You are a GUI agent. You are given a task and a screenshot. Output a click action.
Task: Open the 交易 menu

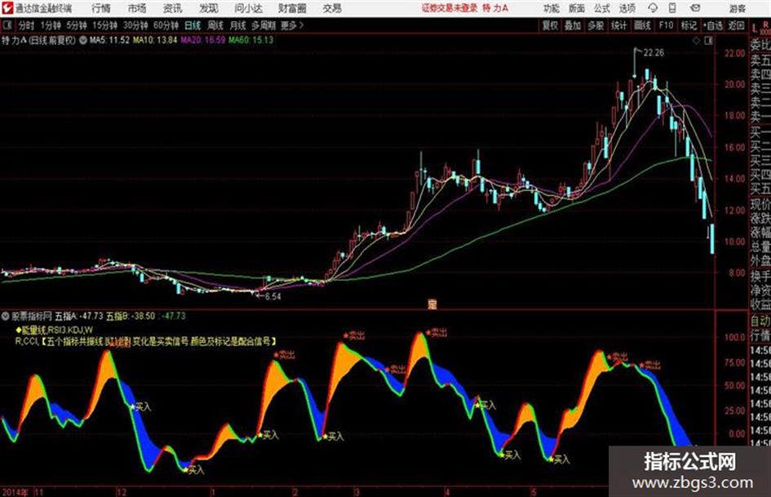[x=332, y=8]
